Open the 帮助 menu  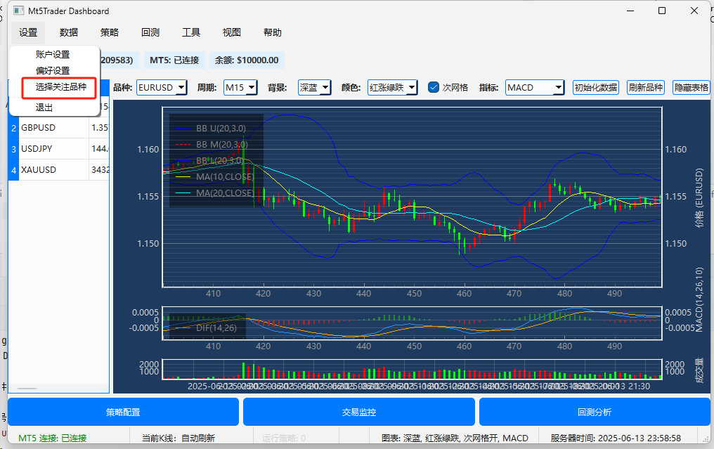pyautogui.click(x=272, y=32)
